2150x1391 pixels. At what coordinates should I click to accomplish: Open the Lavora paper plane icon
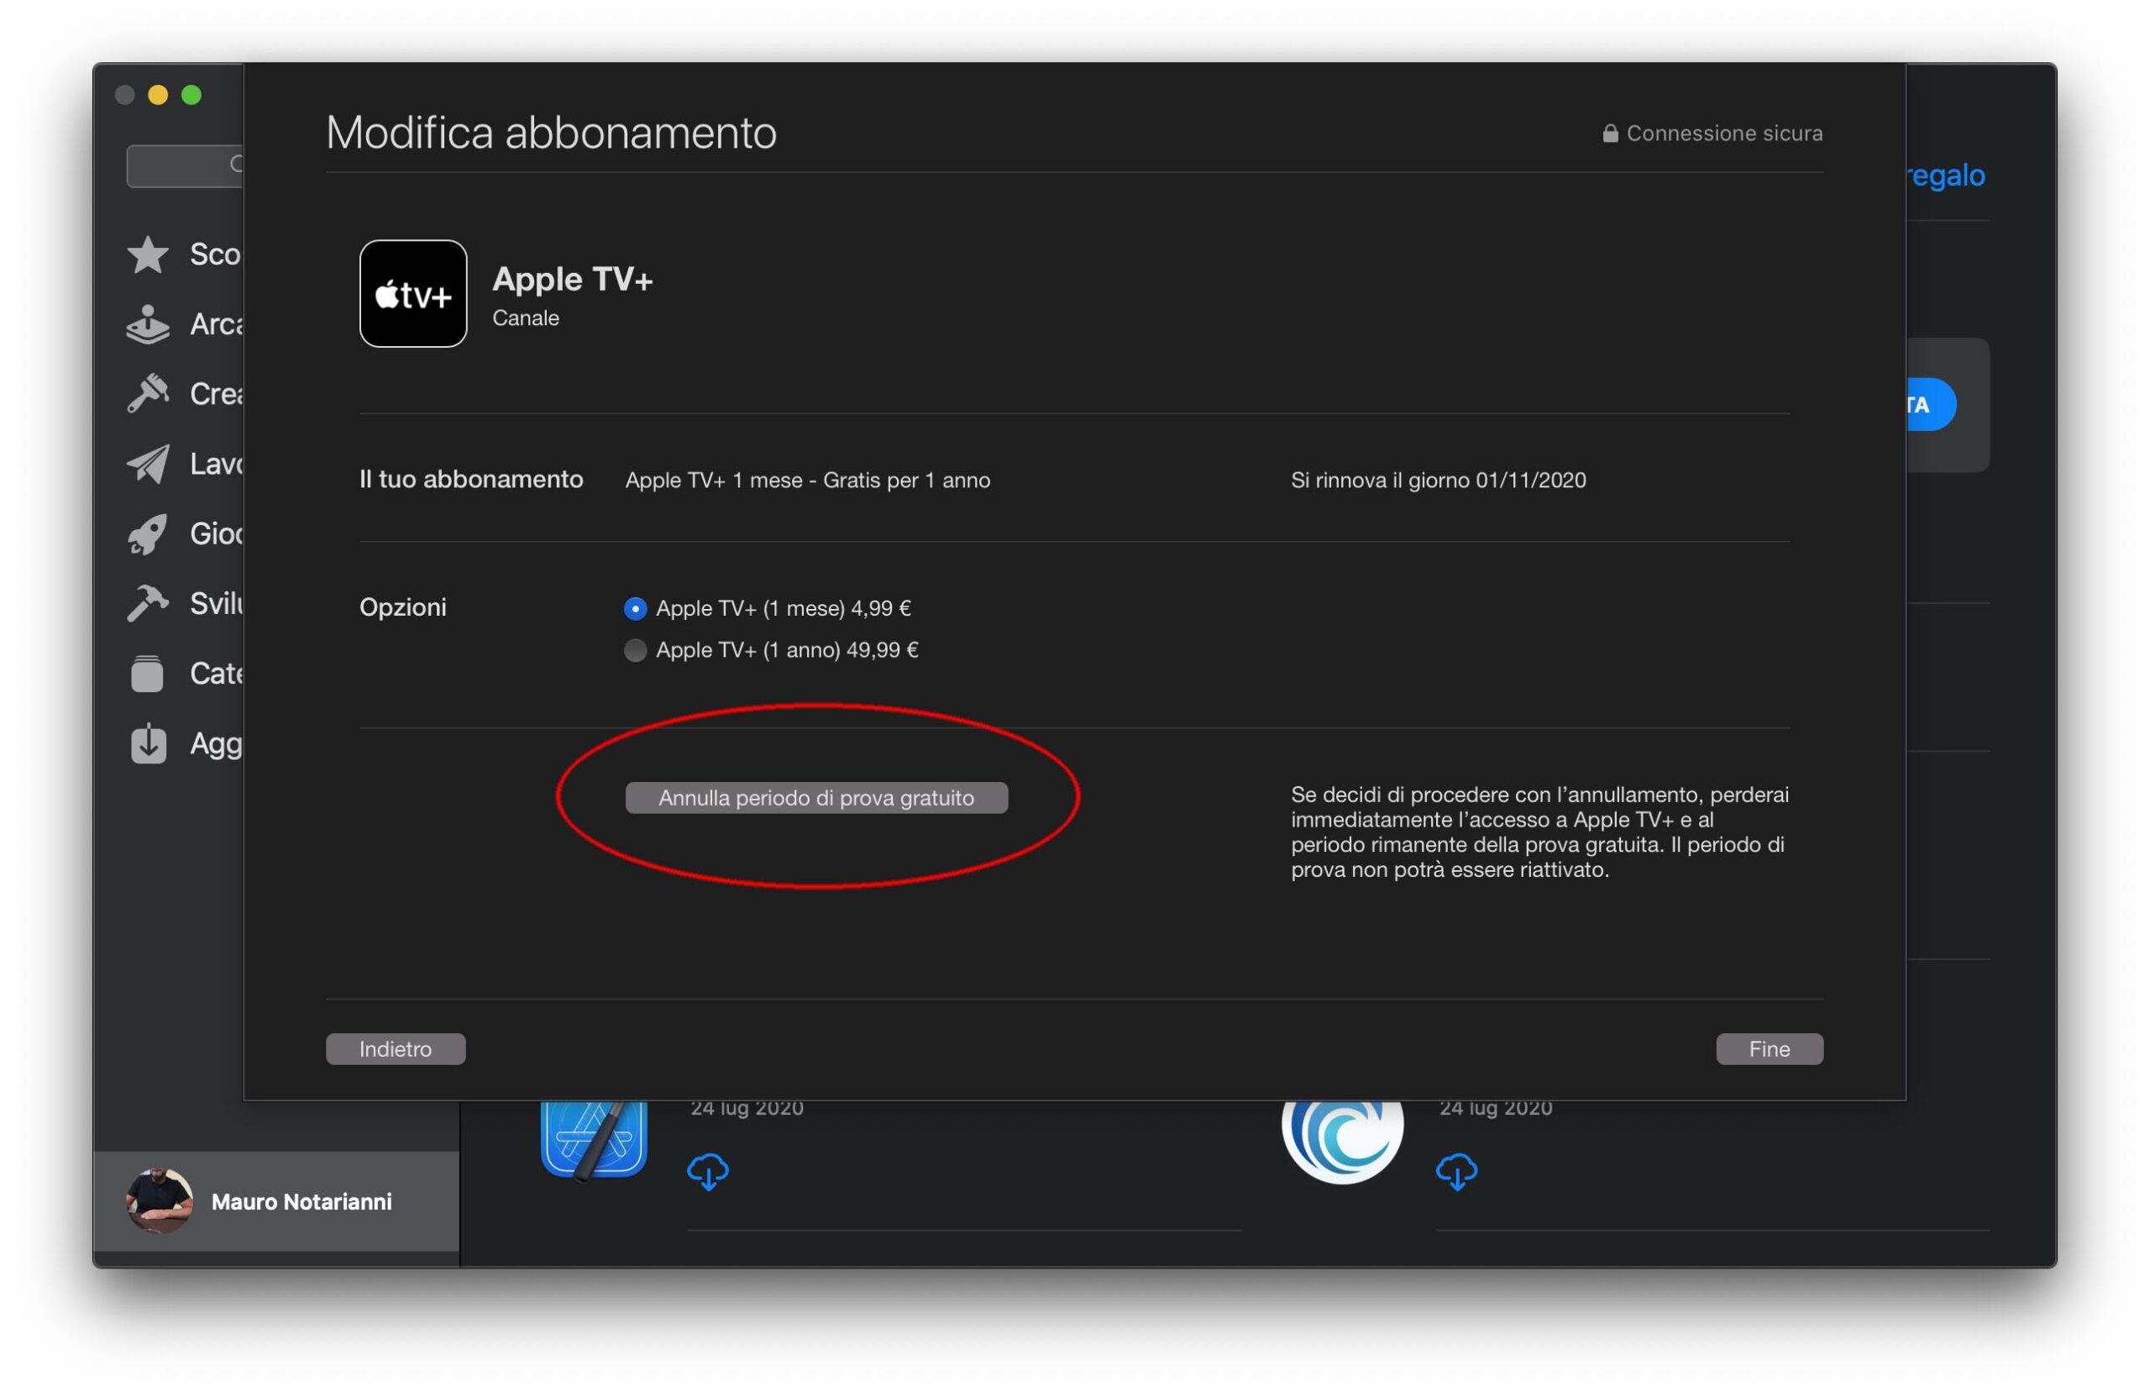pos(148,465)
